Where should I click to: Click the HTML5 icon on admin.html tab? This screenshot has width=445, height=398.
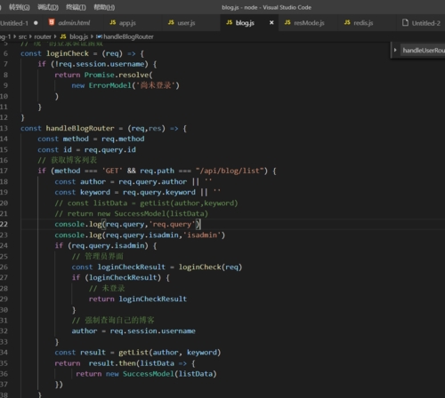pos(52,22)
